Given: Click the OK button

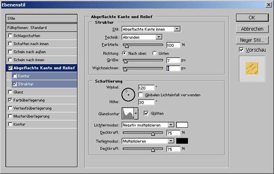Looking at the screenshot, I should pyautogui.click(x=252, y=18).
